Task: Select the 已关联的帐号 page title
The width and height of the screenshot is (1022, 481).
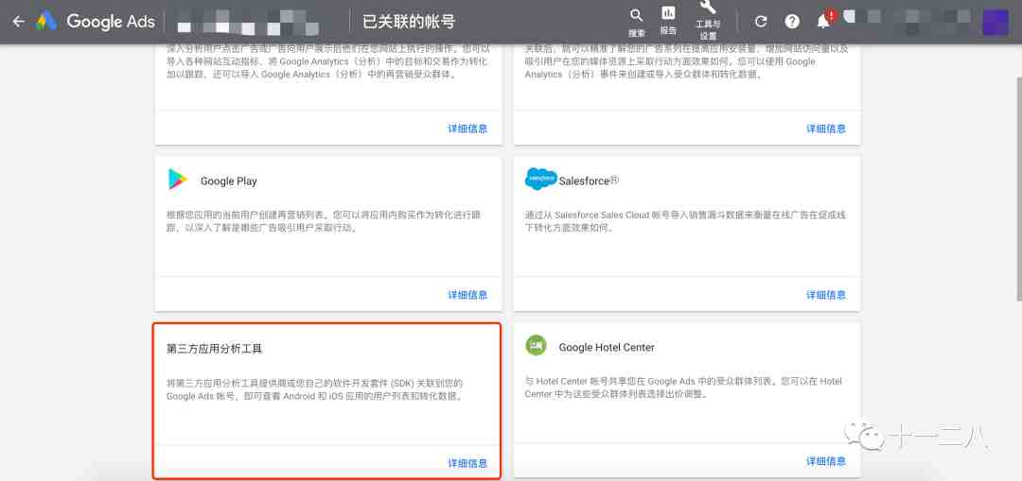Action: click(x=409, y=22)
